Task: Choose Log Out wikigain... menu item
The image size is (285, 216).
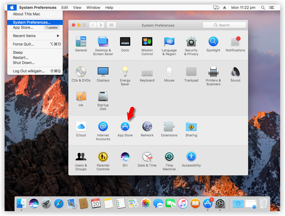Action: [35, 71]
